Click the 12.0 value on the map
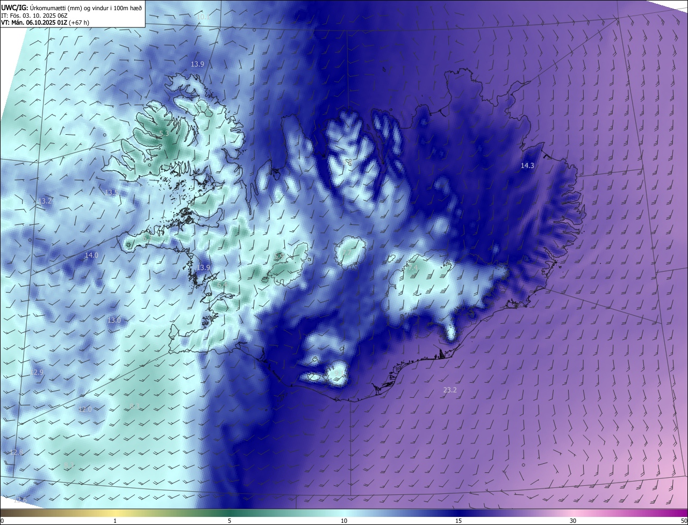This screenshot has height=525, width=688. tap(85, 409)
